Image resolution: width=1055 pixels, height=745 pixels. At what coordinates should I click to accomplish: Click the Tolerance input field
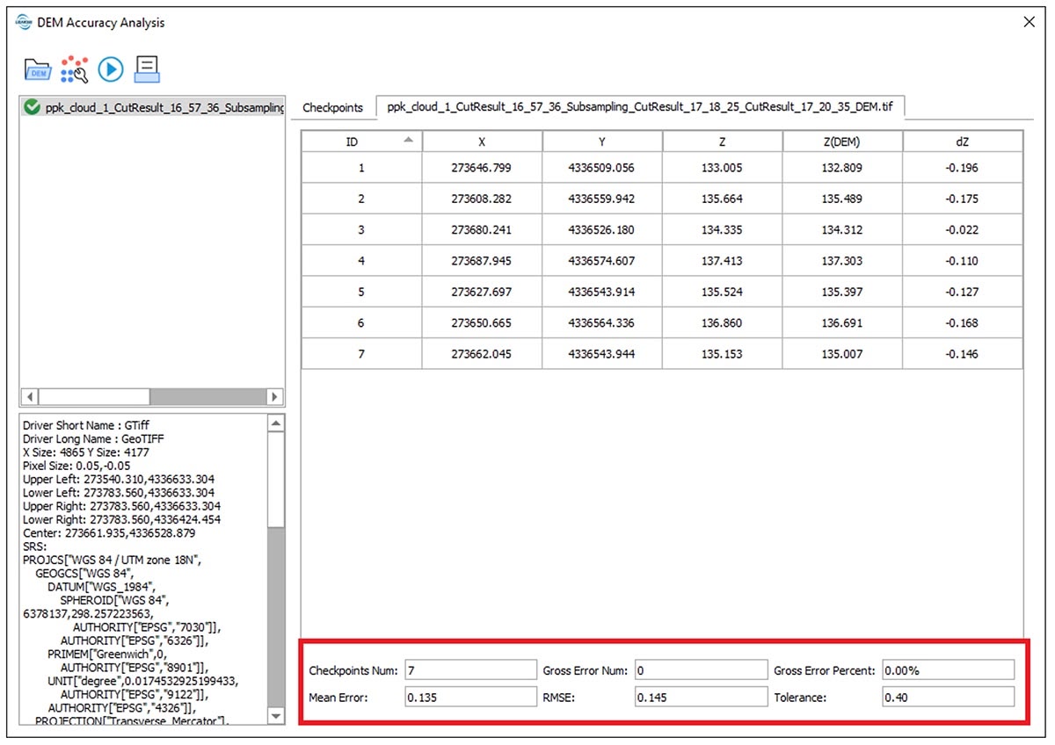(948, 698)
